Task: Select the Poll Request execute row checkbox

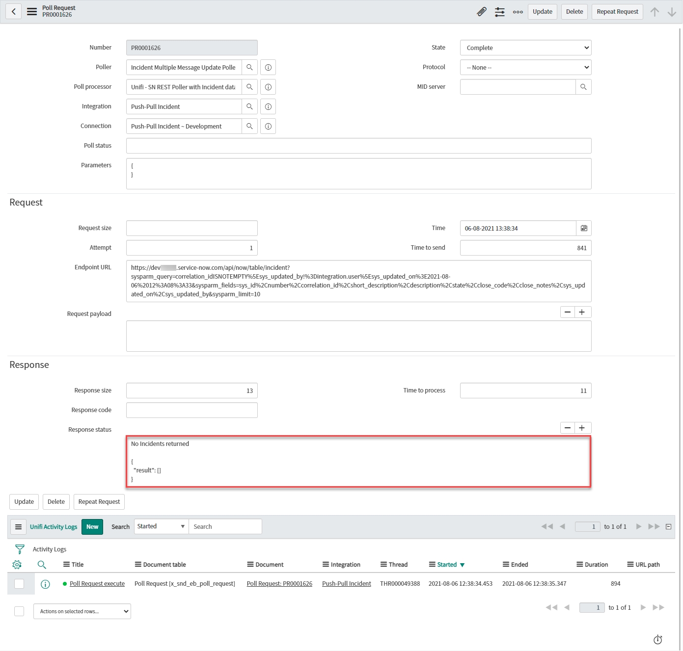Action: pos(19,584)
